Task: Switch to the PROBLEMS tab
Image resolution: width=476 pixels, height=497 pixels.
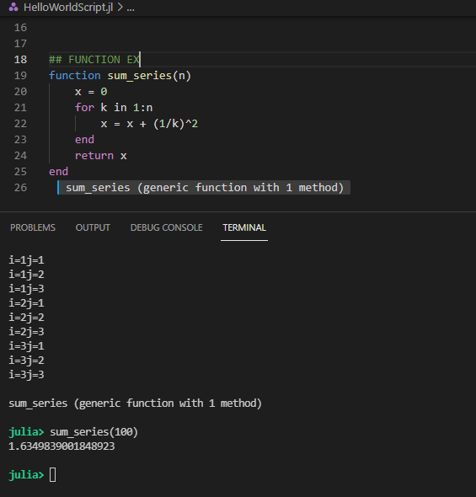Action: pyautogui.click(x=33, y=227)
